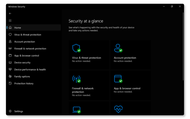The image size is (190, 119).
Task: Click the Account protection person tile icon
Action: (x=118, y=48)
